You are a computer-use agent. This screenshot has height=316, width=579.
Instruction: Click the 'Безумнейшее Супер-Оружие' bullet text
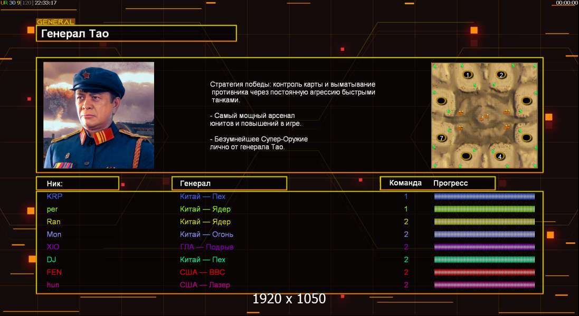pyautogui.click(x=259, y=143)
